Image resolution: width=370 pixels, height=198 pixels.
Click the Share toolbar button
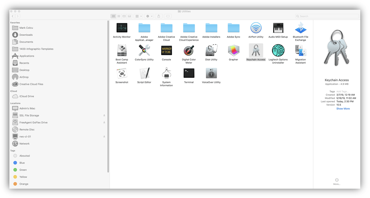(x=159, y=16)
